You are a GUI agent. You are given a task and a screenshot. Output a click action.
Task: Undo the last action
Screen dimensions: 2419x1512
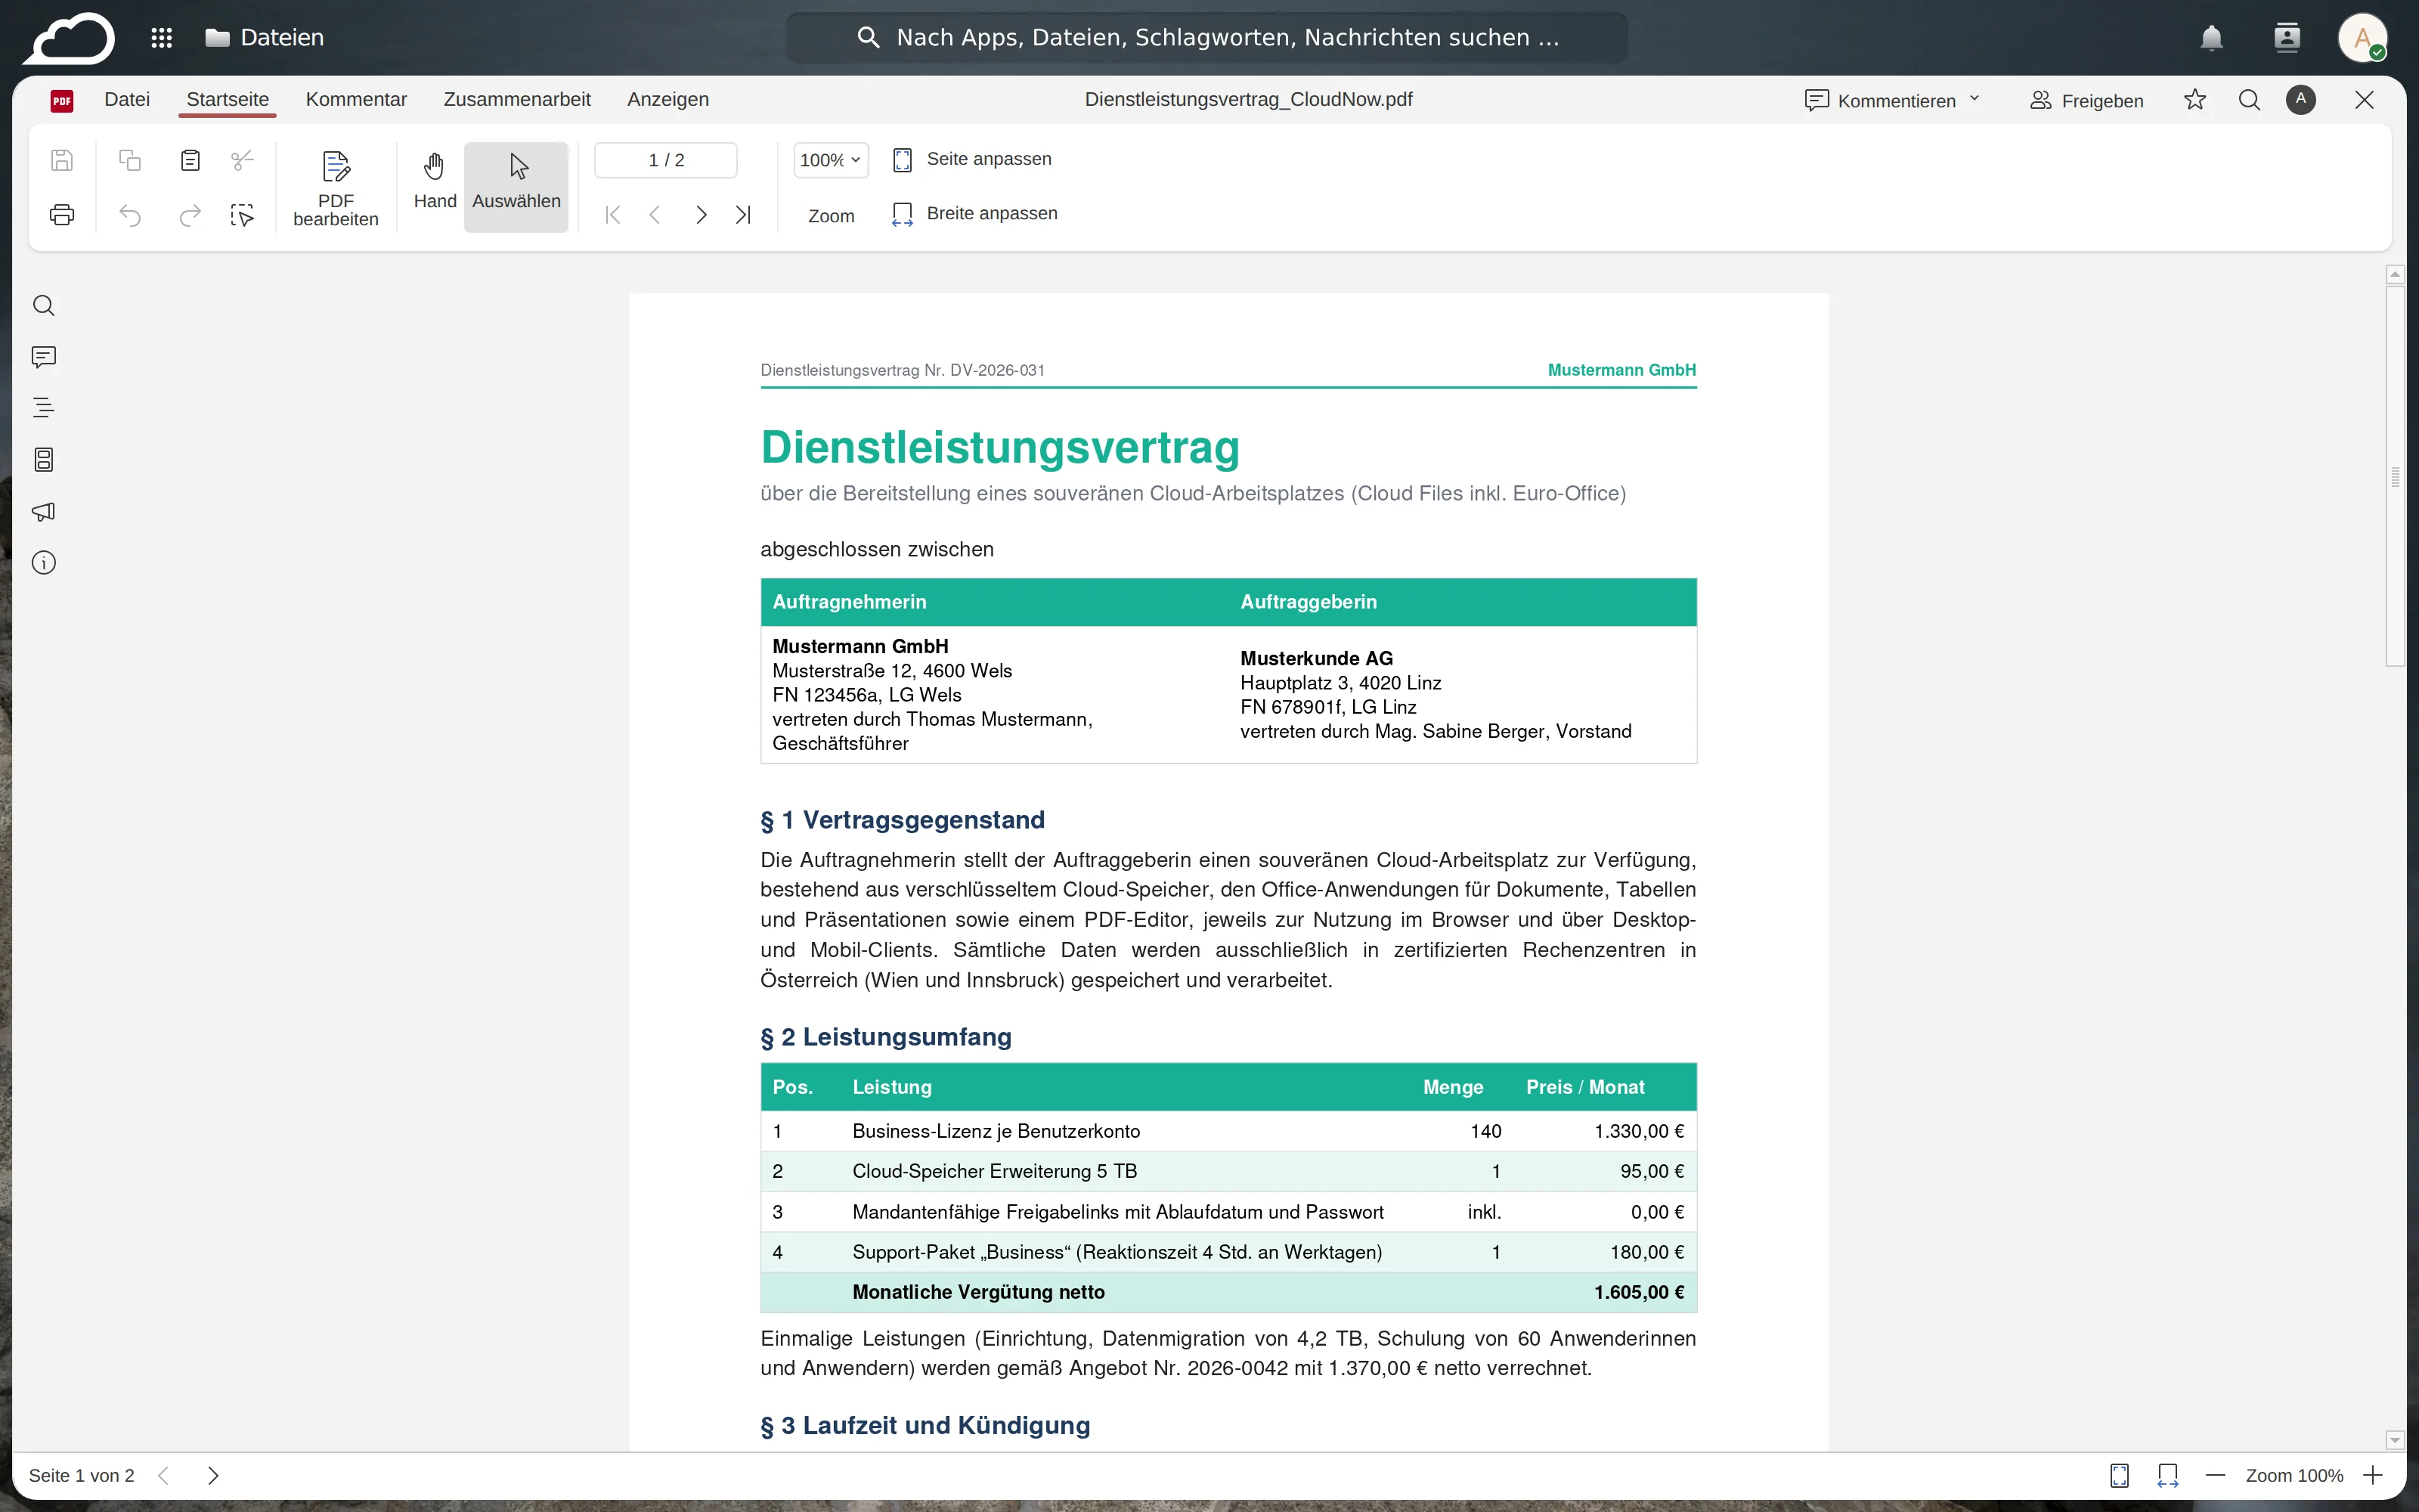coord(130,215)
